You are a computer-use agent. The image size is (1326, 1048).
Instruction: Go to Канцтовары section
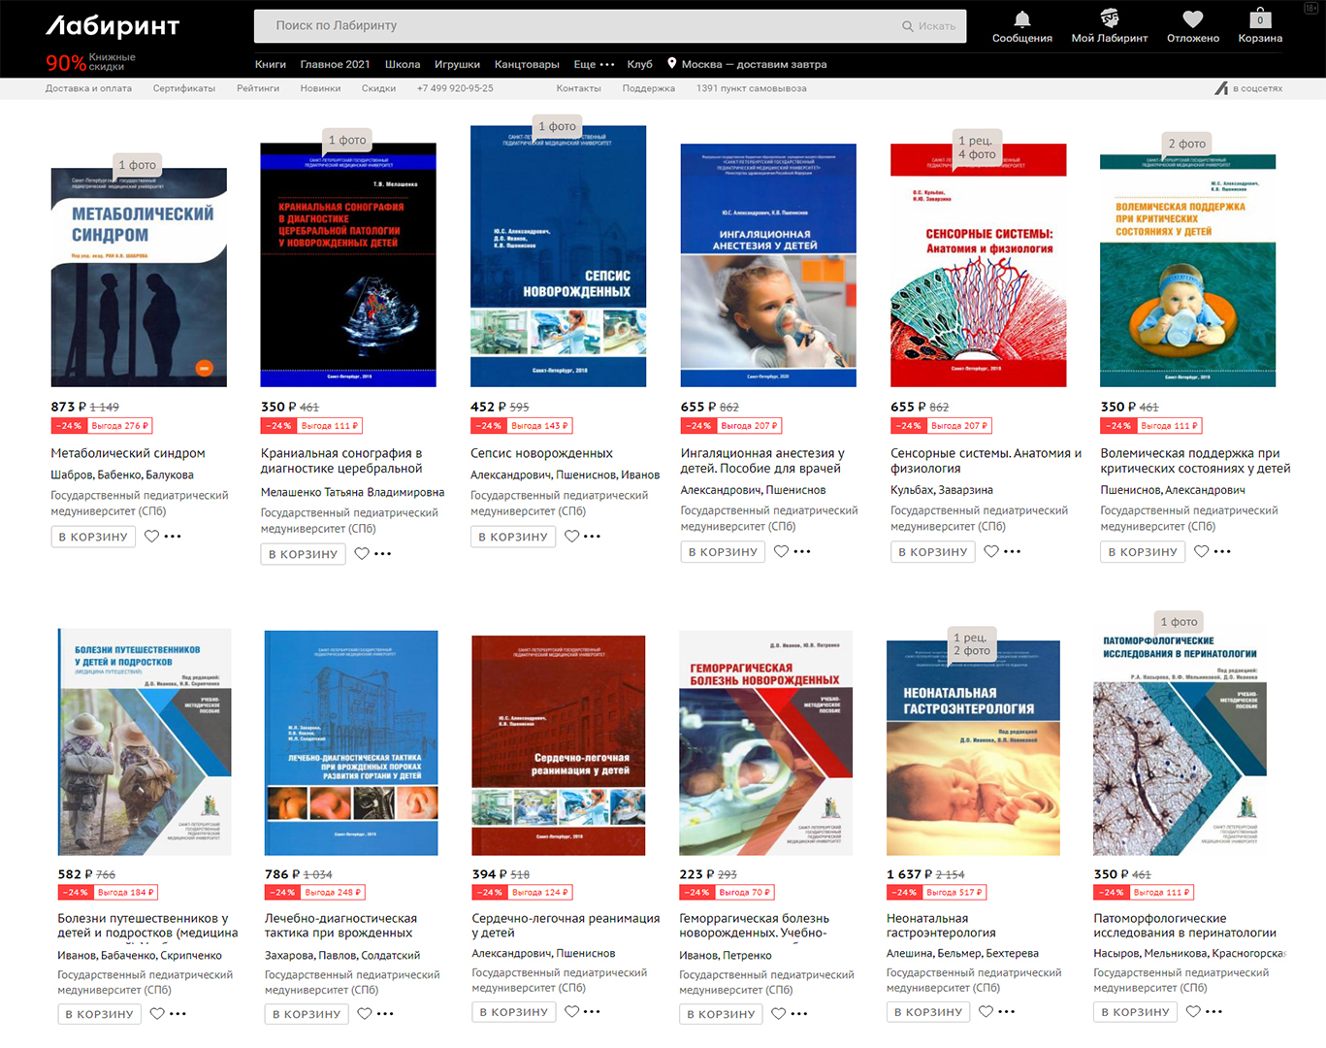527,65
